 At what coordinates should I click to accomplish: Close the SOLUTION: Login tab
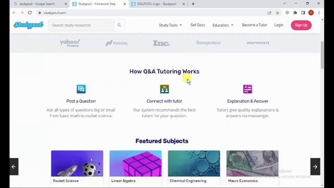pos(184,4)
